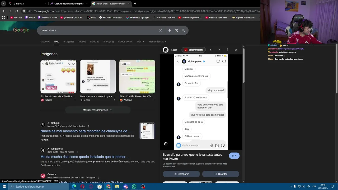Click into the Google search field 'pavon chats'
The image size is (338, 190).
98,30
